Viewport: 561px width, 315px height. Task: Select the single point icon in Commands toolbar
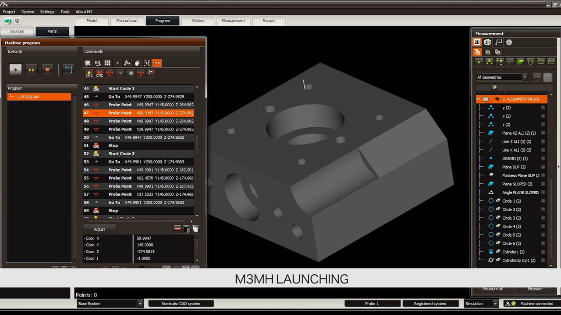click(x=117, y=63)
